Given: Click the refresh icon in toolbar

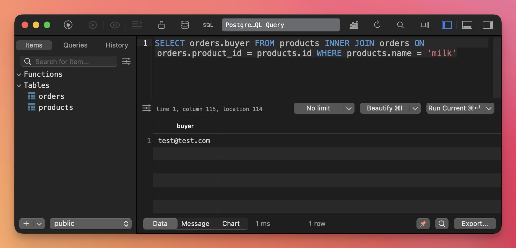Looking at the screenshot, I should pyautogui.click(x=377, y=25).
